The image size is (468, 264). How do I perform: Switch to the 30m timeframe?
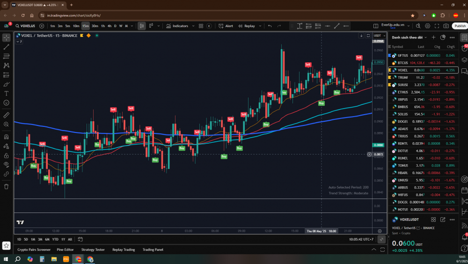click(x=95, y=26)
